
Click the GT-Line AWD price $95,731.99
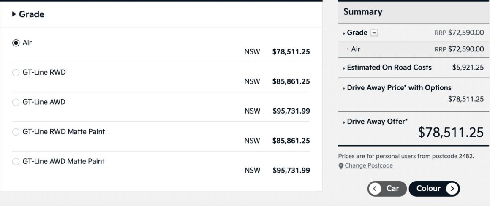coord(291,111)
